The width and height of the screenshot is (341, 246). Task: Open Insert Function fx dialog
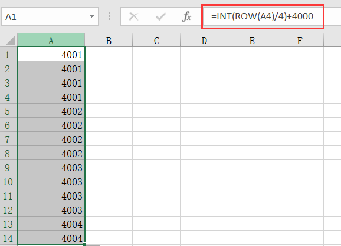[x=186, y=16]
